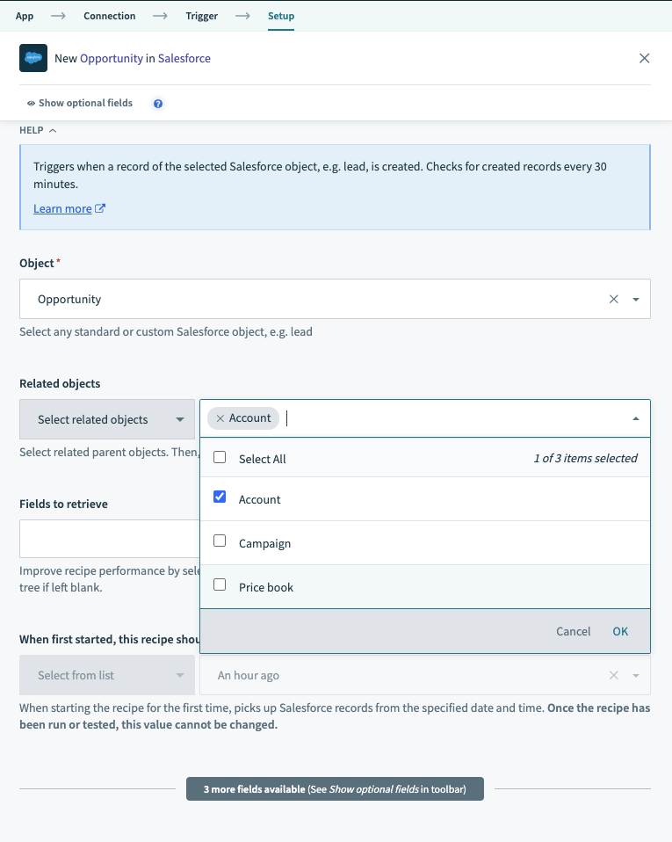Image resolution: width=672 pixels, height=842 pixels.
Task: Enable the Select All checkbox
Action: [x=220, y=458]
